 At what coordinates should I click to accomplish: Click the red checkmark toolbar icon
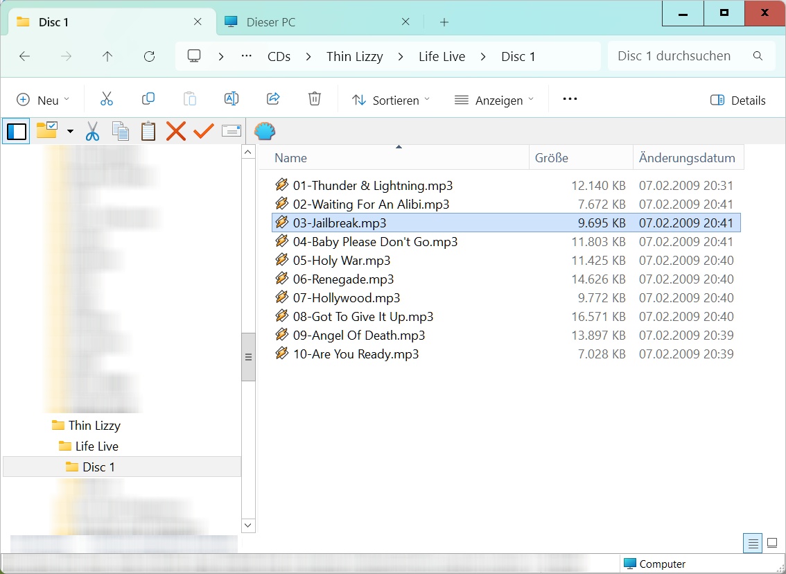[x=202, y=131]
